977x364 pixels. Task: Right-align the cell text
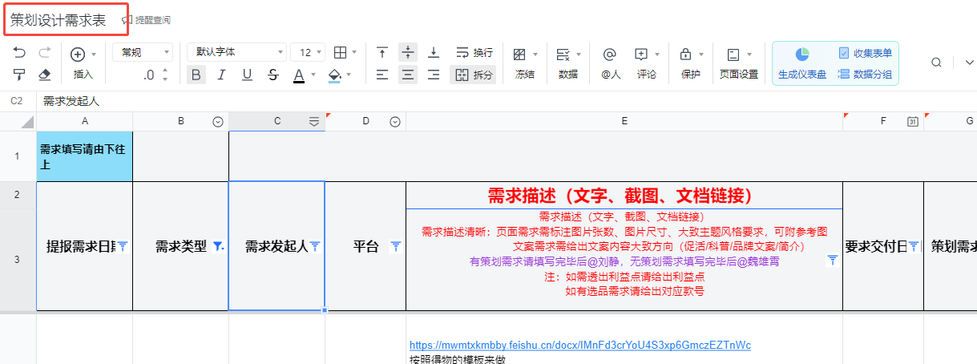(x=434, y=75)
